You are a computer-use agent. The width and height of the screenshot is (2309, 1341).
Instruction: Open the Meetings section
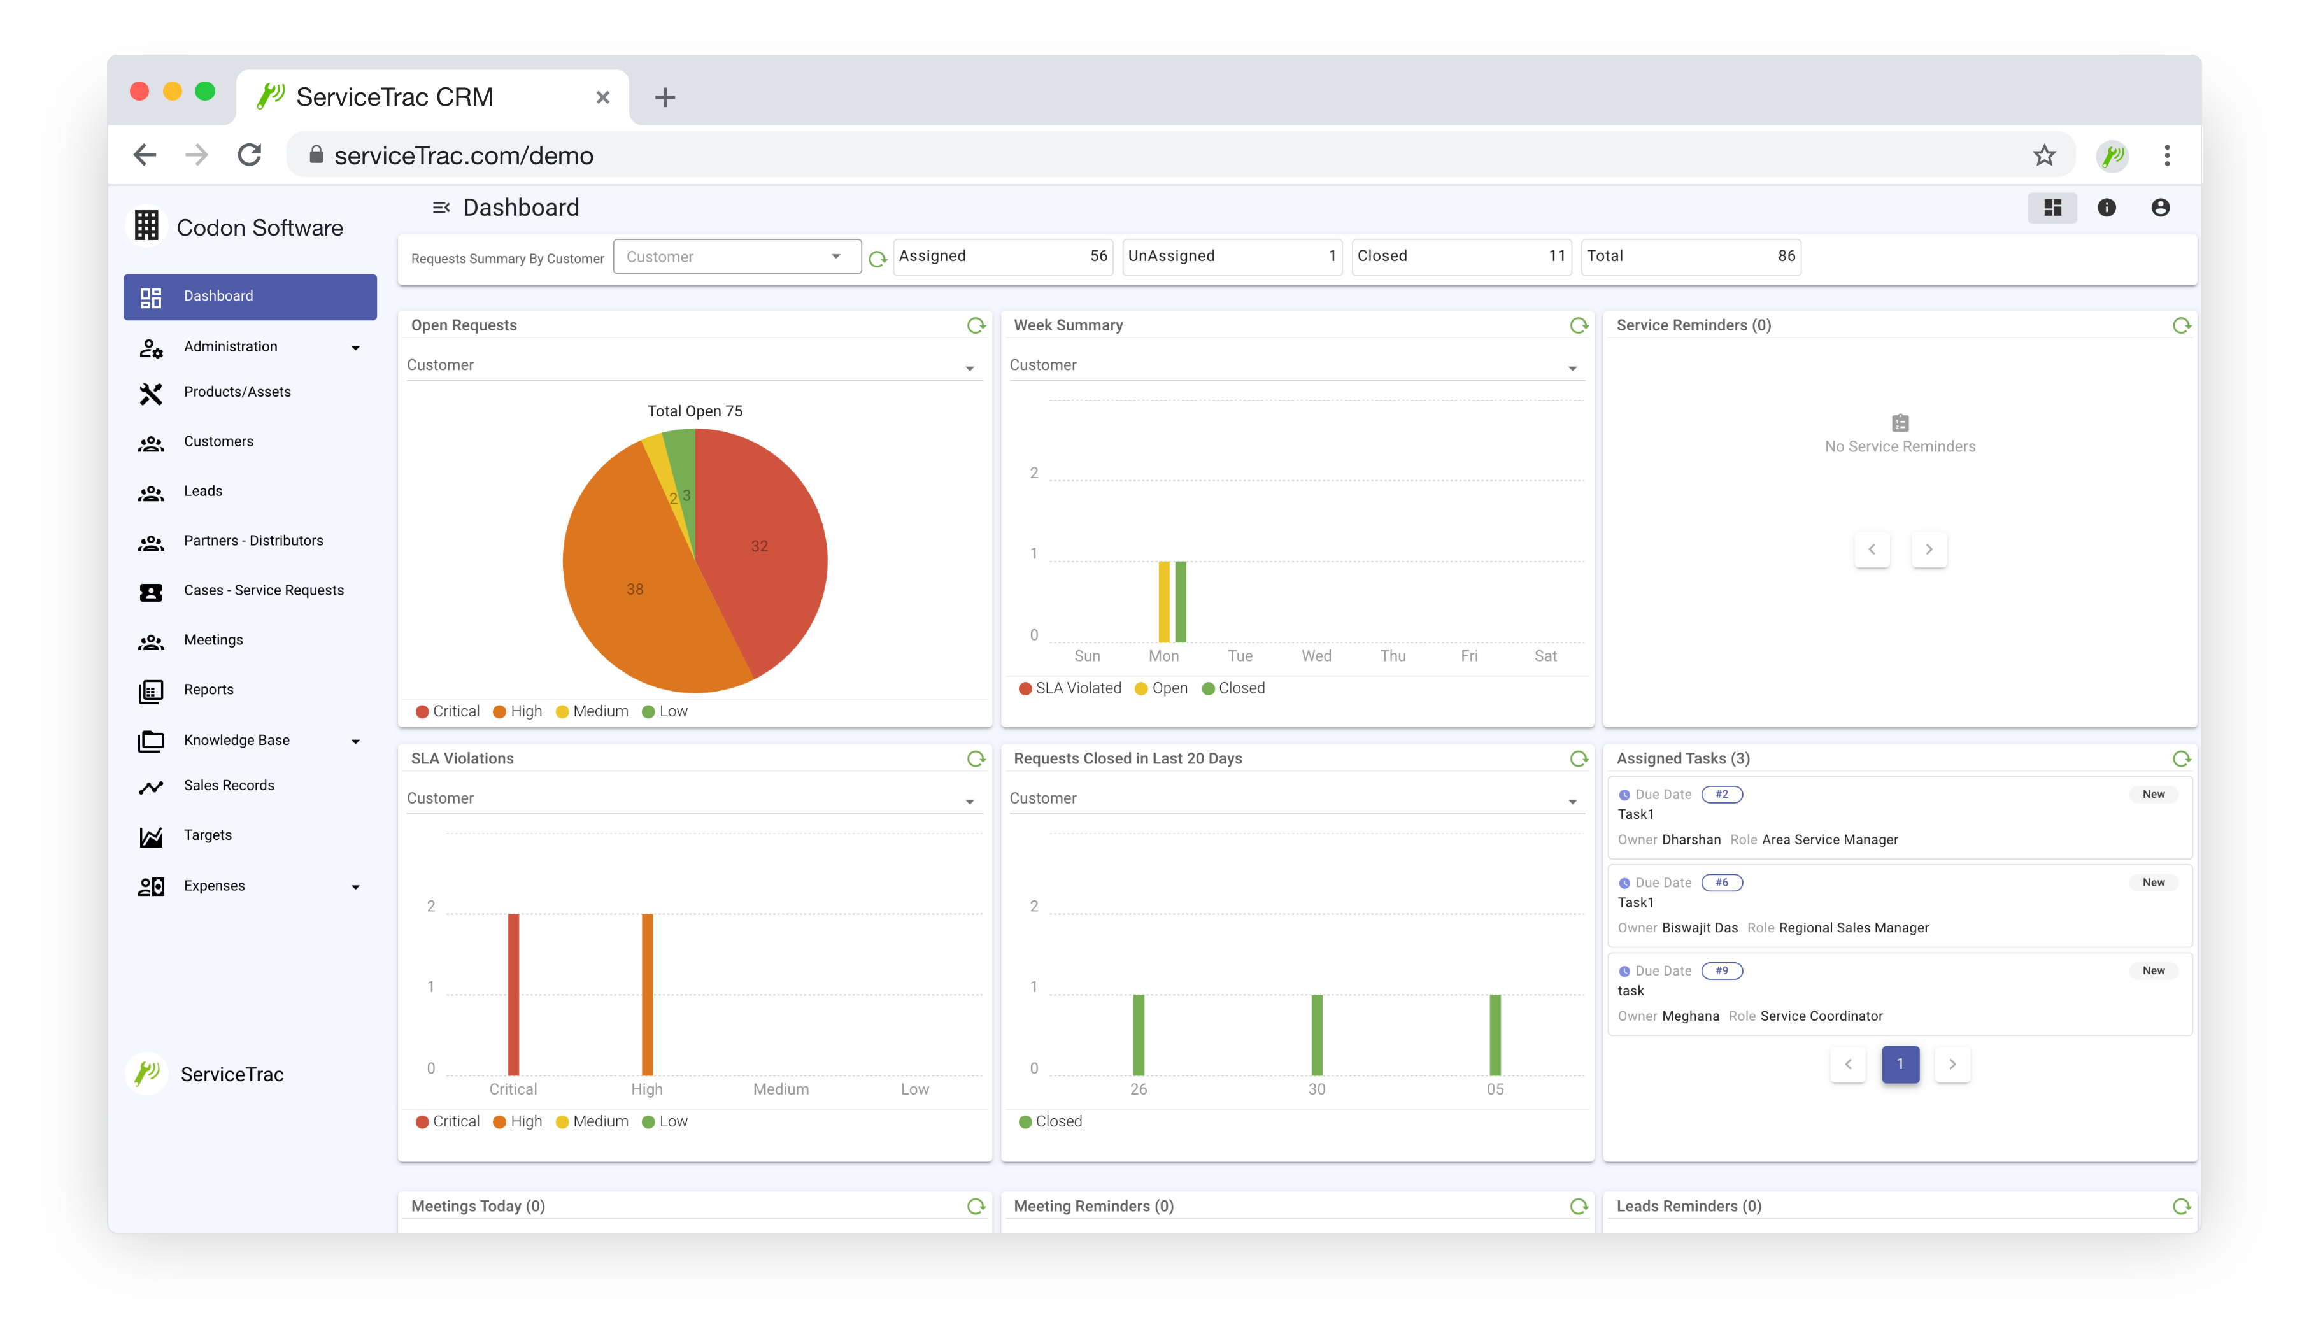(x=213, y=639)
